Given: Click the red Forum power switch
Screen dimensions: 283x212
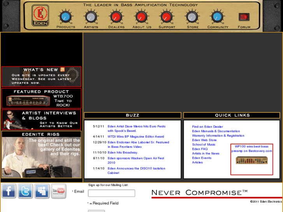Looking at the screenshot, I should (x=244, y=17).
